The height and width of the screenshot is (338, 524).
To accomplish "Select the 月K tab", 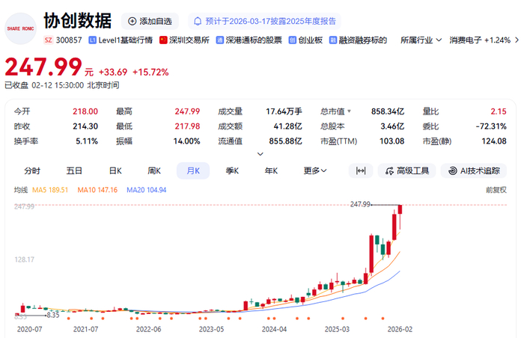I will click(x=193, y=171).
